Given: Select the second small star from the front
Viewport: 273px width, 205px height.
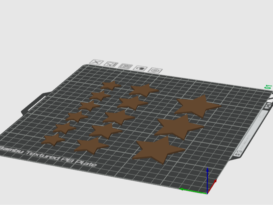Looking at the screenshot, I should (64, 128).
